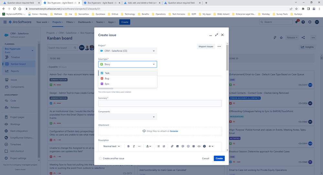The image size is (323, 175).
Task: Star the Kanban board
Action: (x=281, y=38)
